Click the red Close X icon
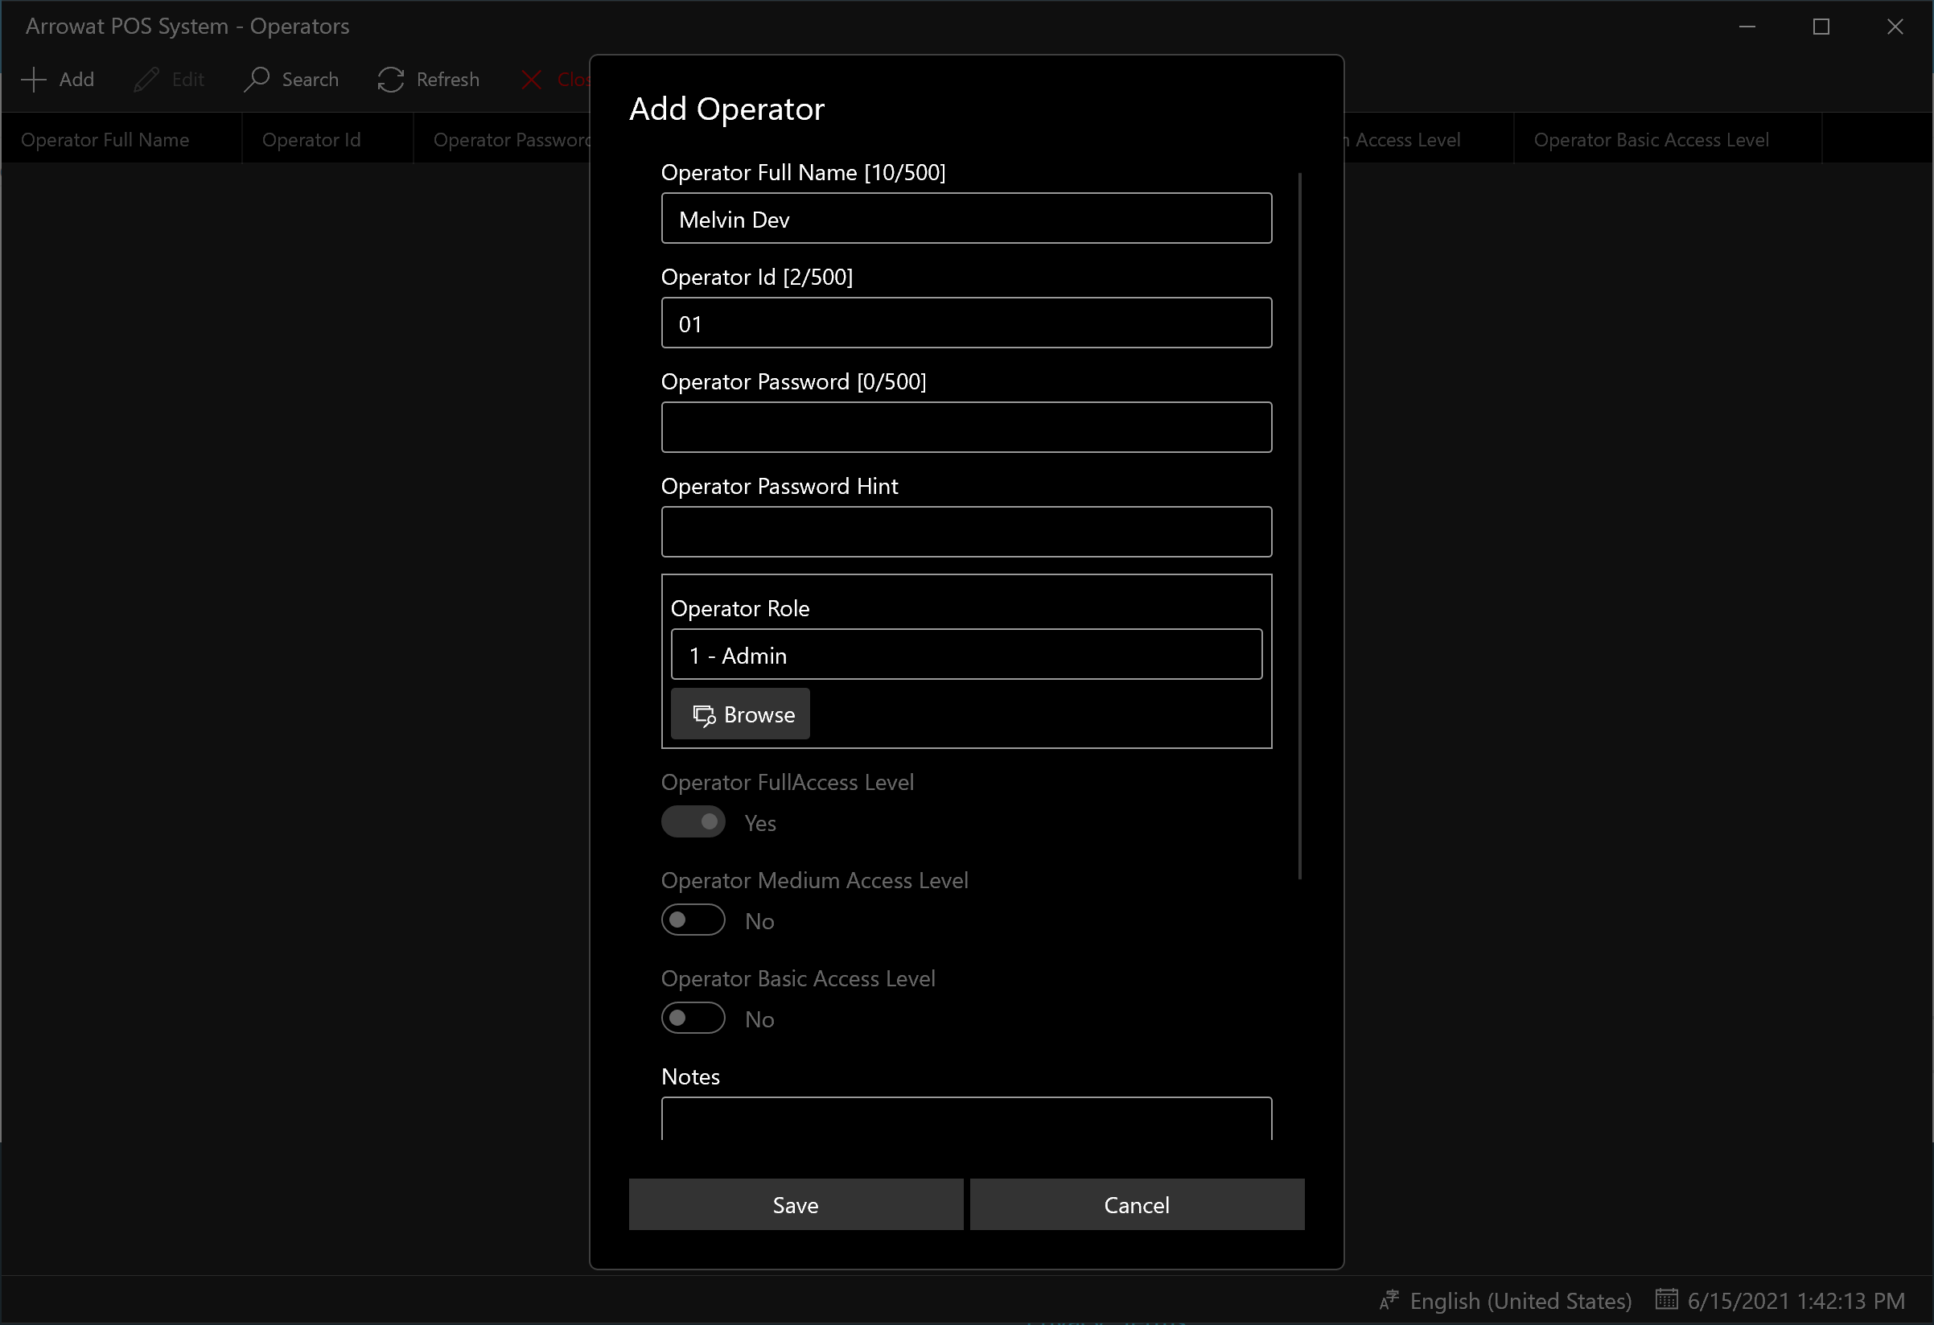The height and width of the screenshot is (1325, 1934). tap(531, 80)
